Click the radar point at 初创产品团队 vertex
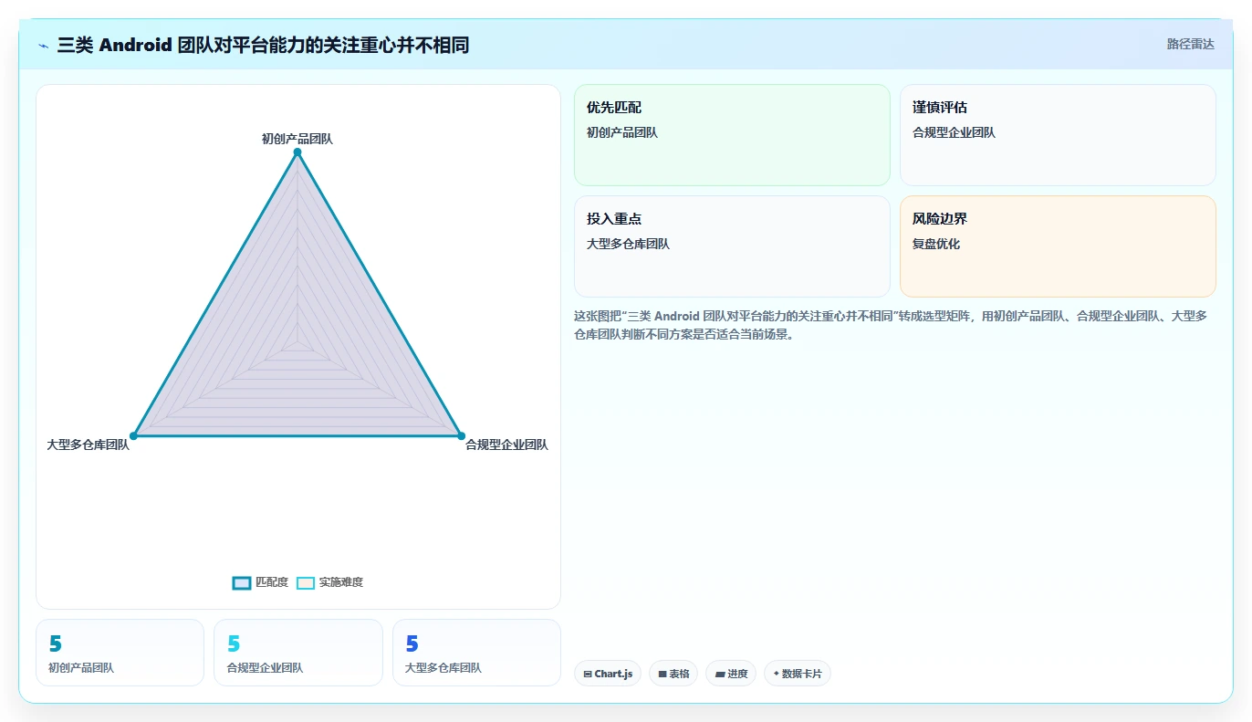The height and width of the screenshot is (722, 1252). [297, 152]
